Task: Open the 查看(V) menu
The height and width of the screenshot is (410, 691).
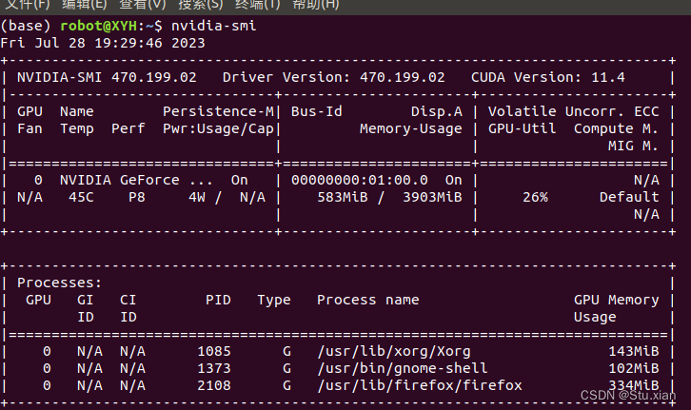Action: [x=143, y=5]
